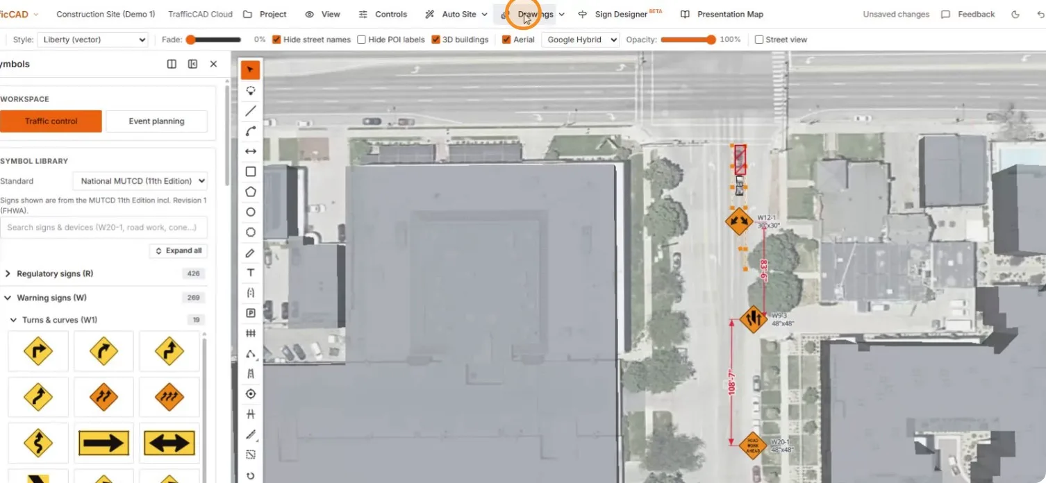The height and width of the screenshot is (483, 1046).
Task: Open the View menu
Action: (322, 14)
